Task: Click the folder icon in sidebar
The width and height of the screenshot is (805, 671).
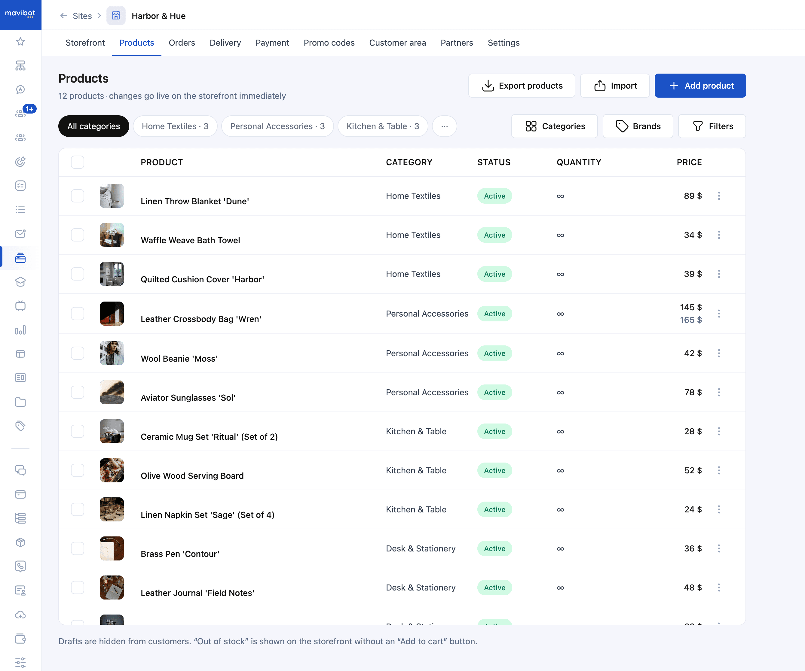Action: (20, 402)
